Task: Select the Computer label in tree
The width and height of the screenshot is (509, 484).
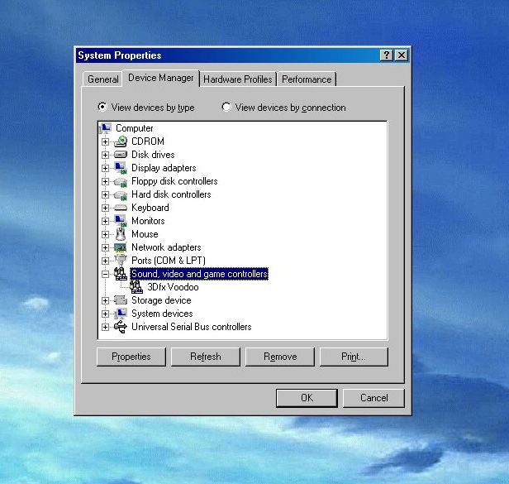Action: [135, 128]
